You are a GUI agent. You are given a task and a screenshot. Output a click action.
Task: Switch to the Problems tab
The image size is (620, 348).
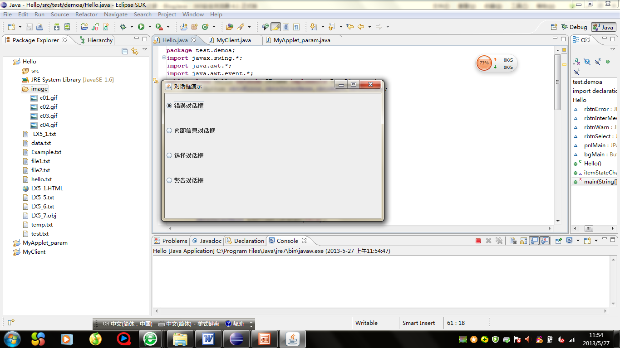click(x=171, y=241)
